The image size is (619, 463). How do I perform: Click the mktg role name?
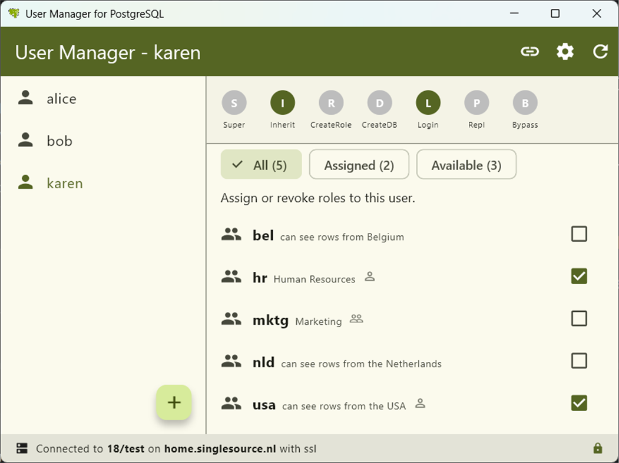click(270, 320)
